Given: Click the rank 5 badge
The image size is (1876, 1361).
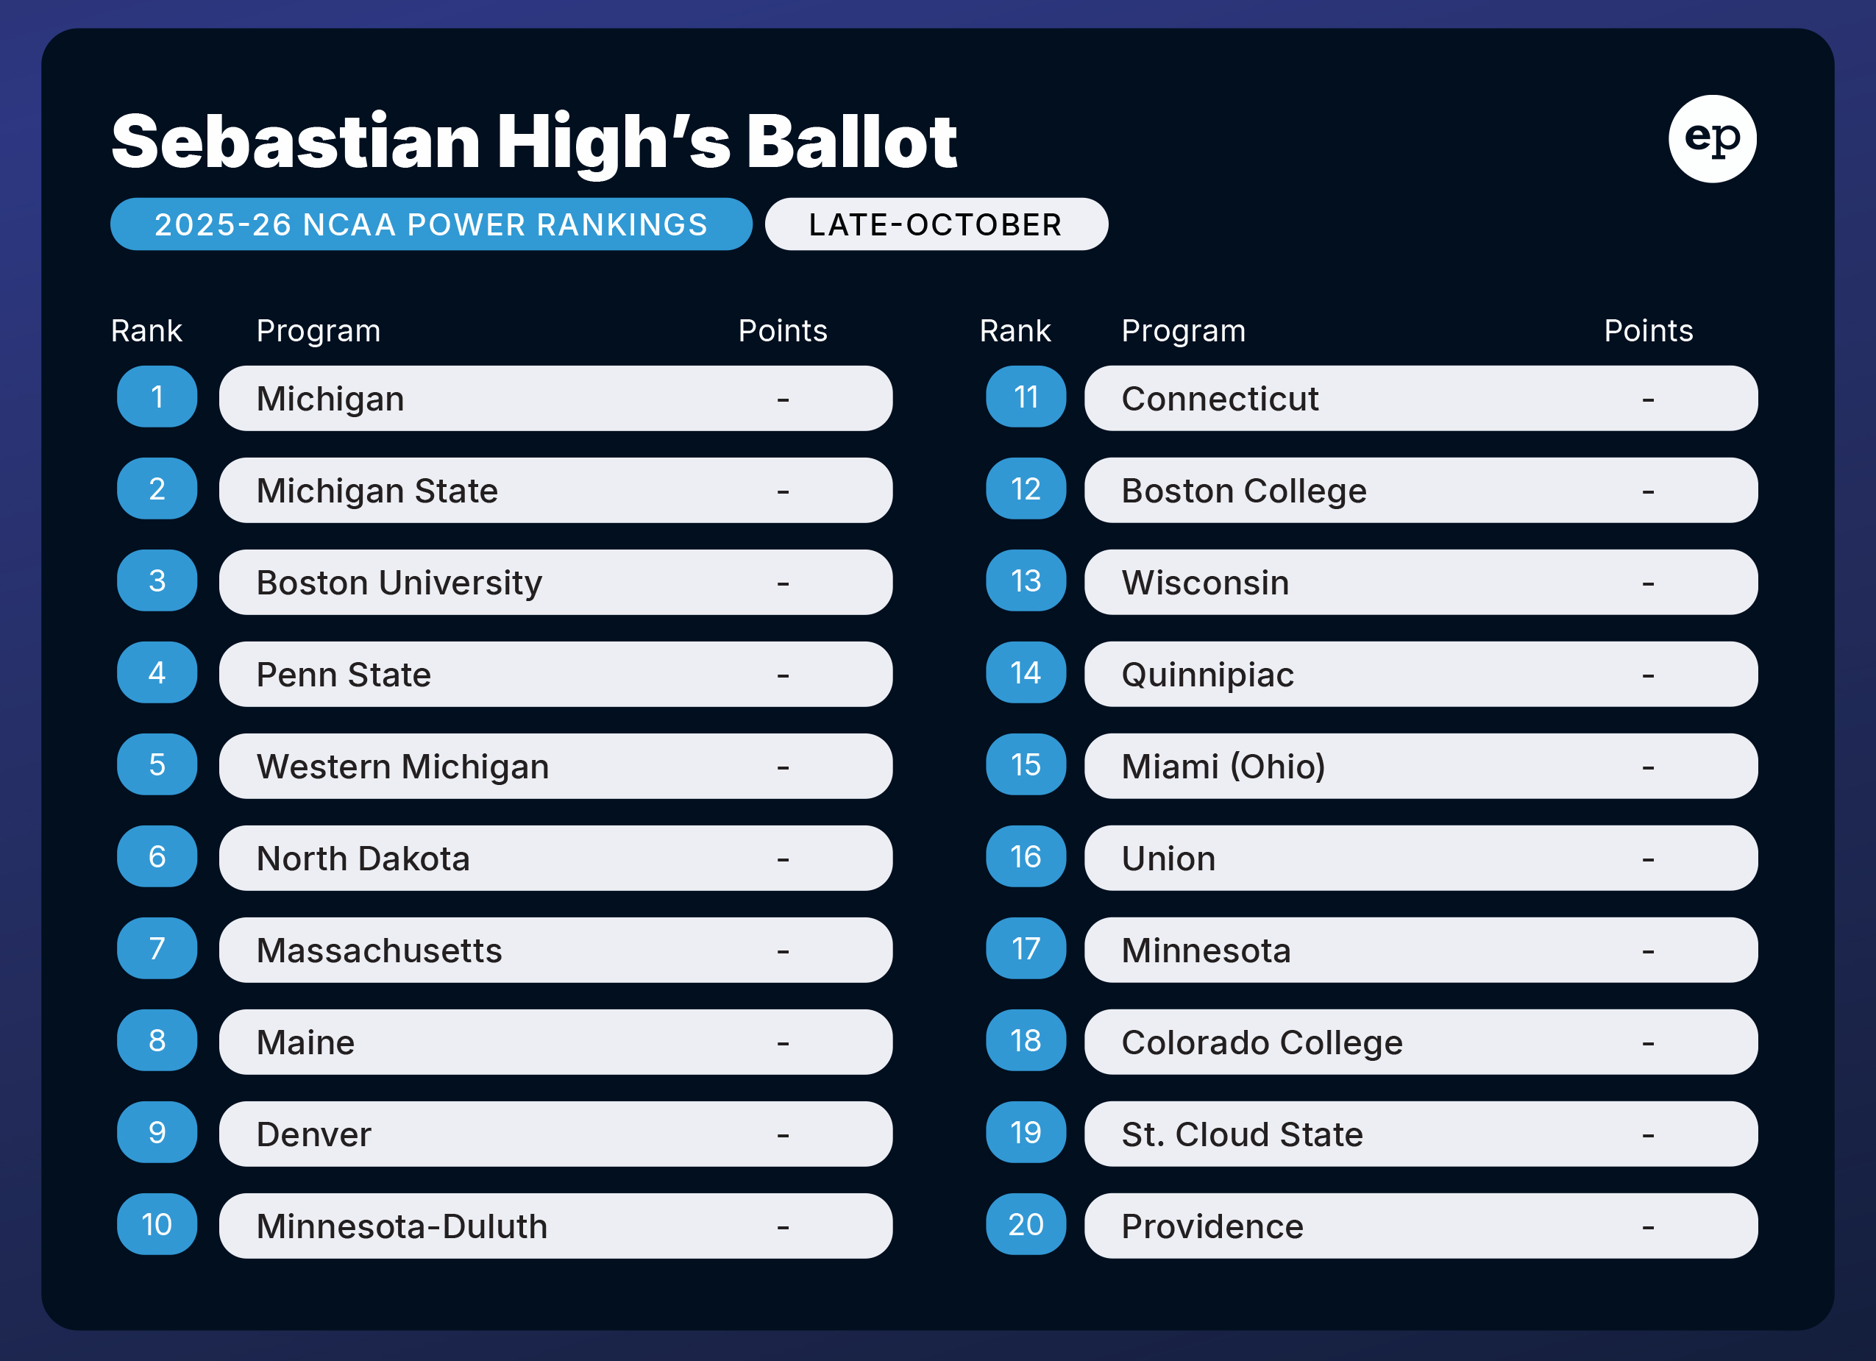Looking at the screenshot, I should pos(157,764).
